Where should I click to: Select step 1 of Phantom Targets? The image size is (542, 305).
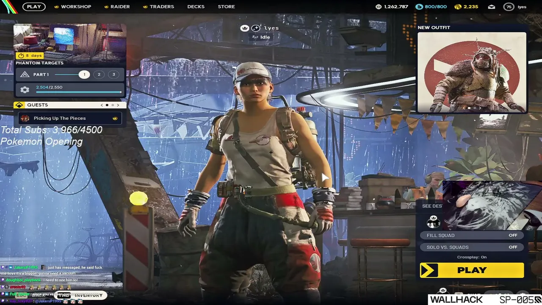point(84,75)
